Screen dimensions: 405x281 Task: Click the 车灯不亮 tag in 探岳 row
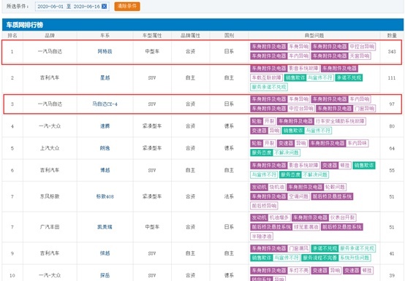click(298, 271)
